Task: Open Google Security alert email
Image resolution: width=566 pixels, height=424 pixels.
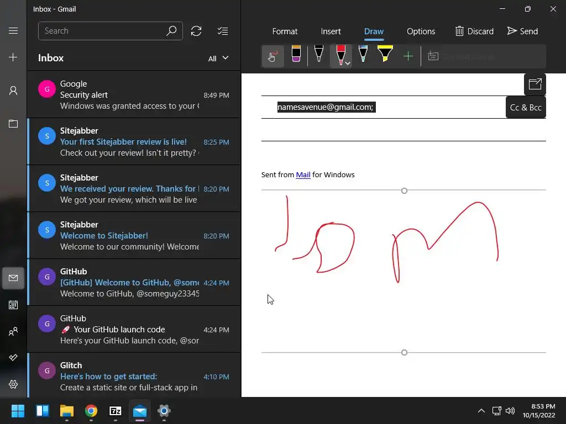Action: [134, 94]
